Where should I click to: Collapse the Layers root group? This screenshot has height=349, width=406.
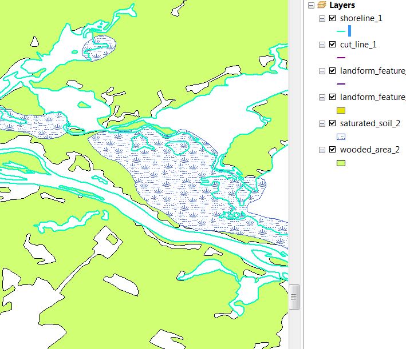coord(311,5)
